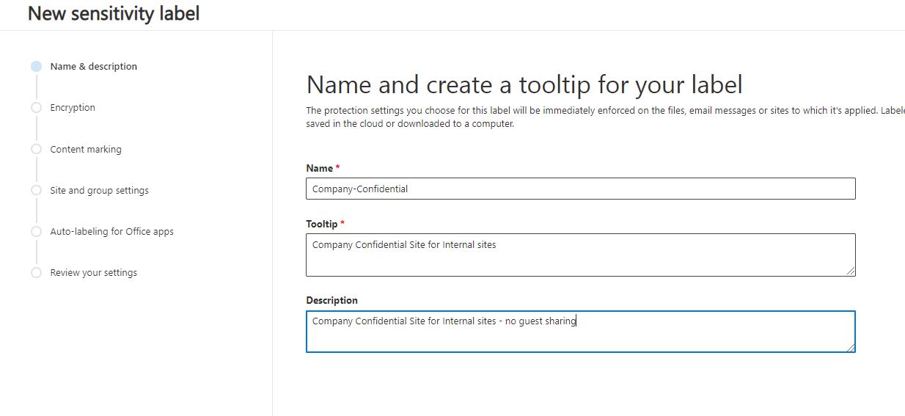
Task: Open the Review your settings step
Action: (93, 272)
